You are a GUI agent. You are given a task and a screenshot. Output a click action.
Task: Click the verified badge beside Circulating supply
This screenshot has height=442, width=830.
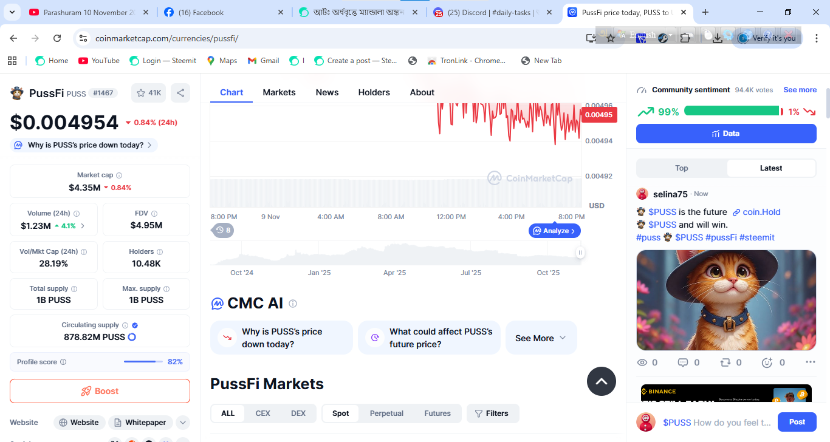135,325
